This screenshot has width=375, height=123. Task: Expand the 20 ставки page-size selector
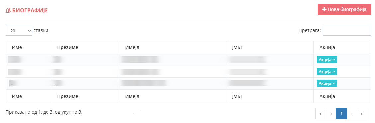[x=19, y=31]
